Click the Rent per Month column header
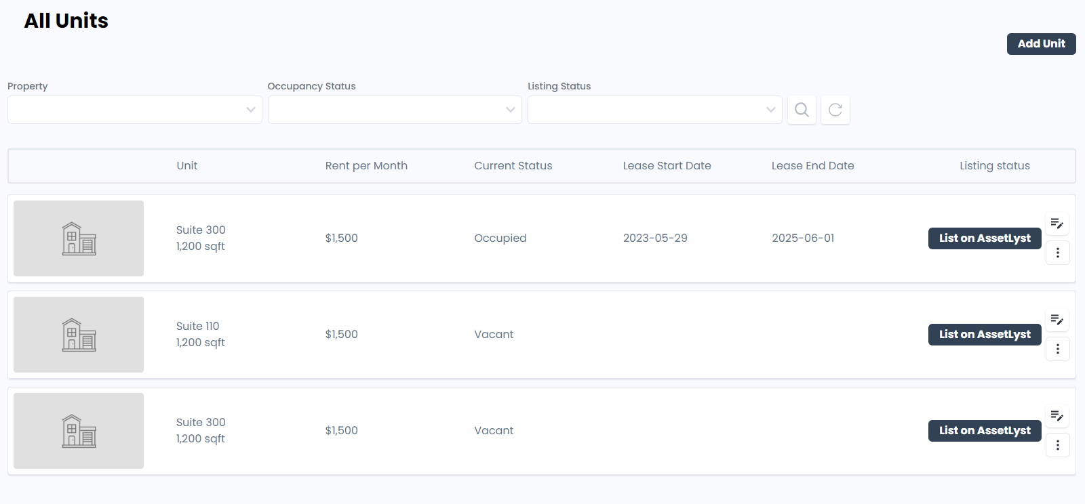1085x504 pixels. 366,166
